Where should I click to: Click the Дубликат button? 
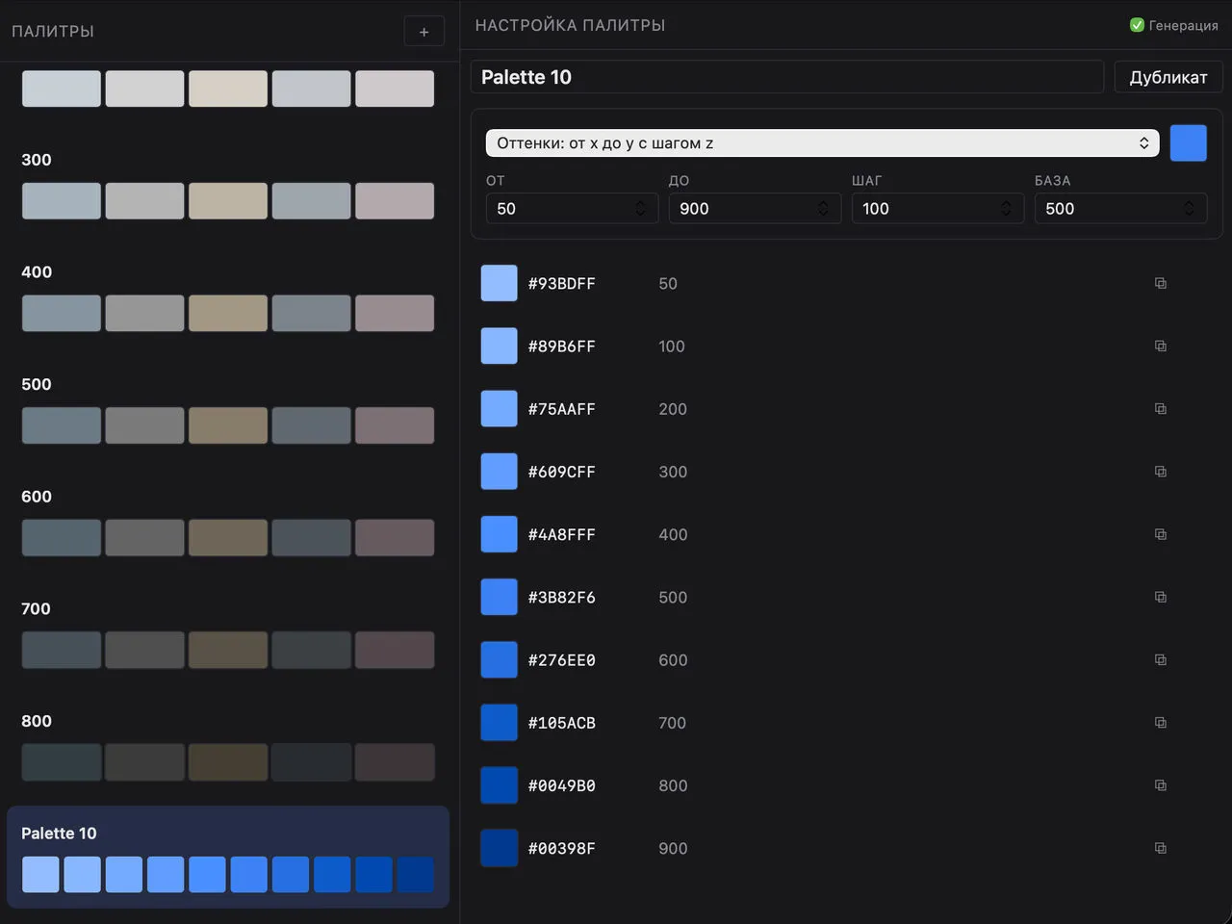point(1168,77)
